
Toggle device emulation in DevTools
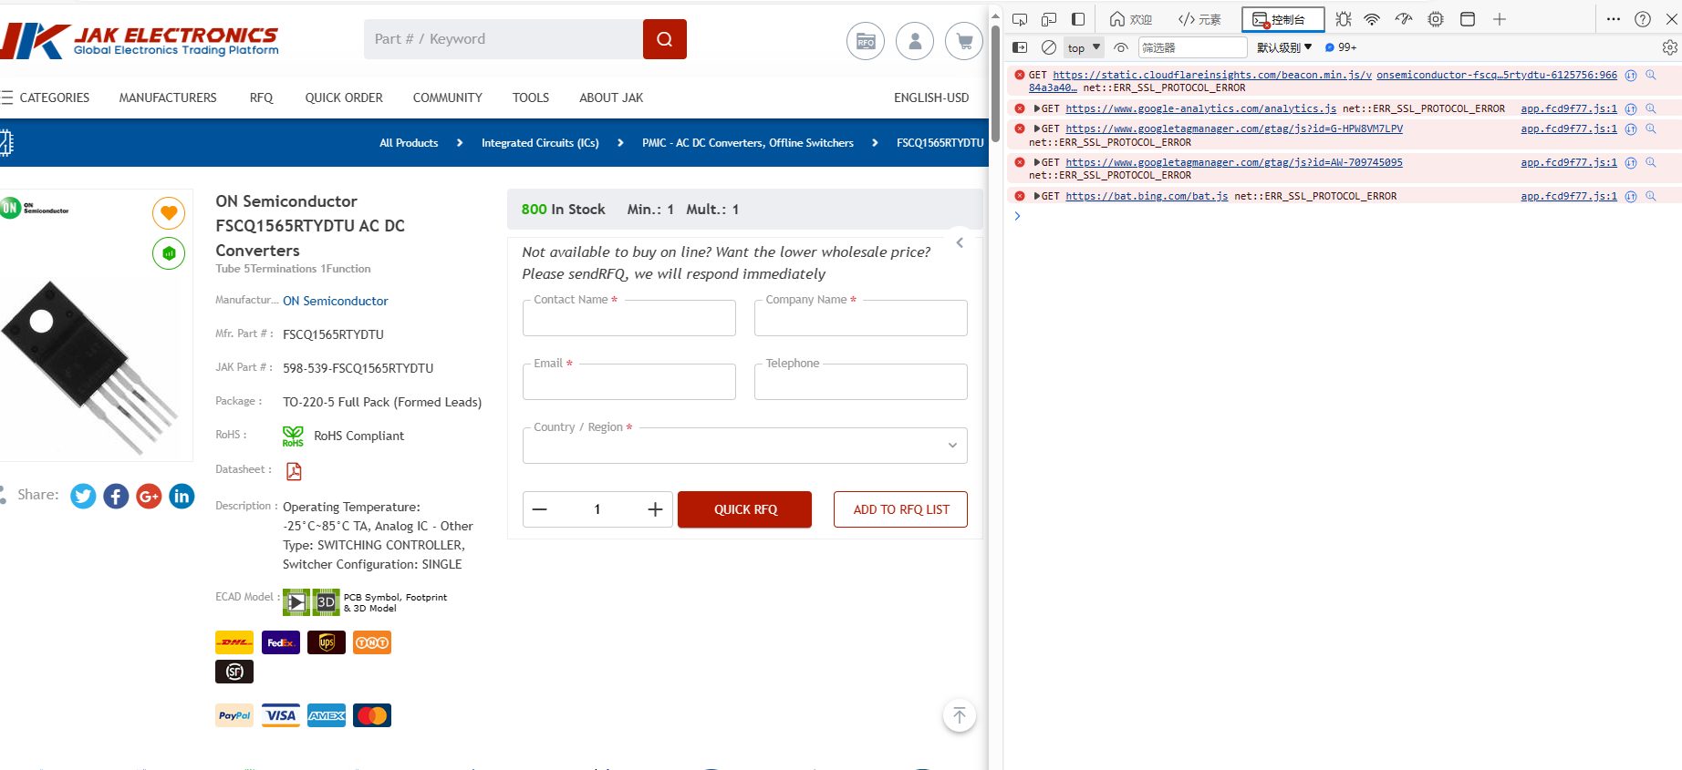pyautogui.click(x=1049, y=19)
